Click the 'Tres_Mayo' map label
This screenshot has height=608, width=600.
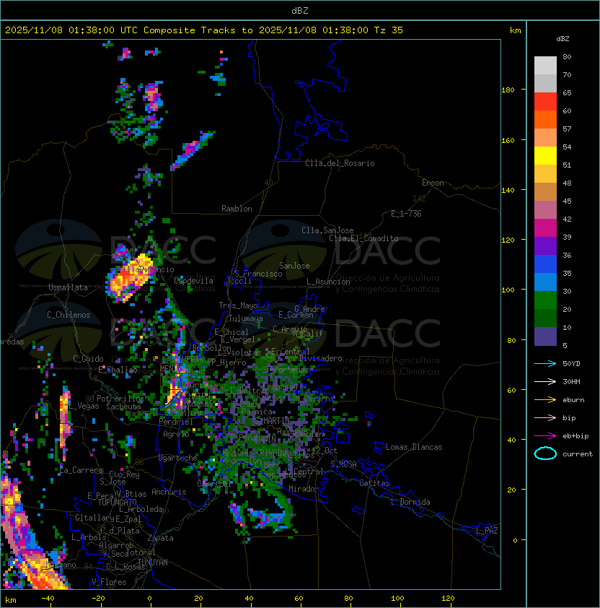[238, 305]
